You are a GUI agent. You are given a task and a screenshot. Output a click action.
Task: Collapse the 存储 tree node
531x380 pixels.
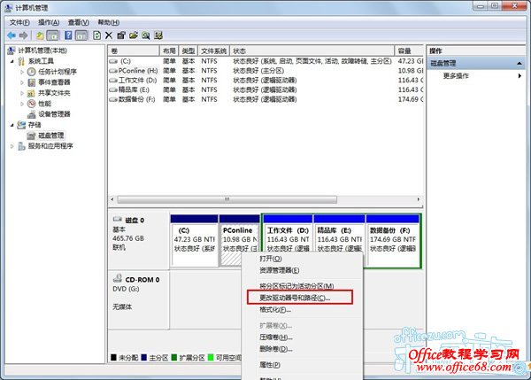[x=12, y=125]
